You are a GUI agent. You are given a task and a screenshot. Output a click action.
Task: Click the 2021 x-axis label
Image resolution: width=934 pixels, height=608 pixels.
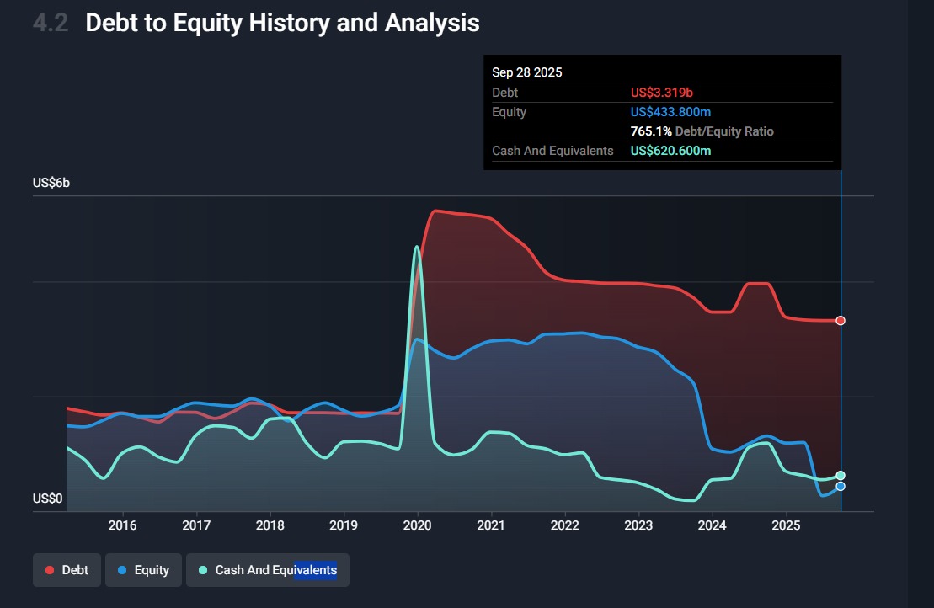[x=491, y=525]
